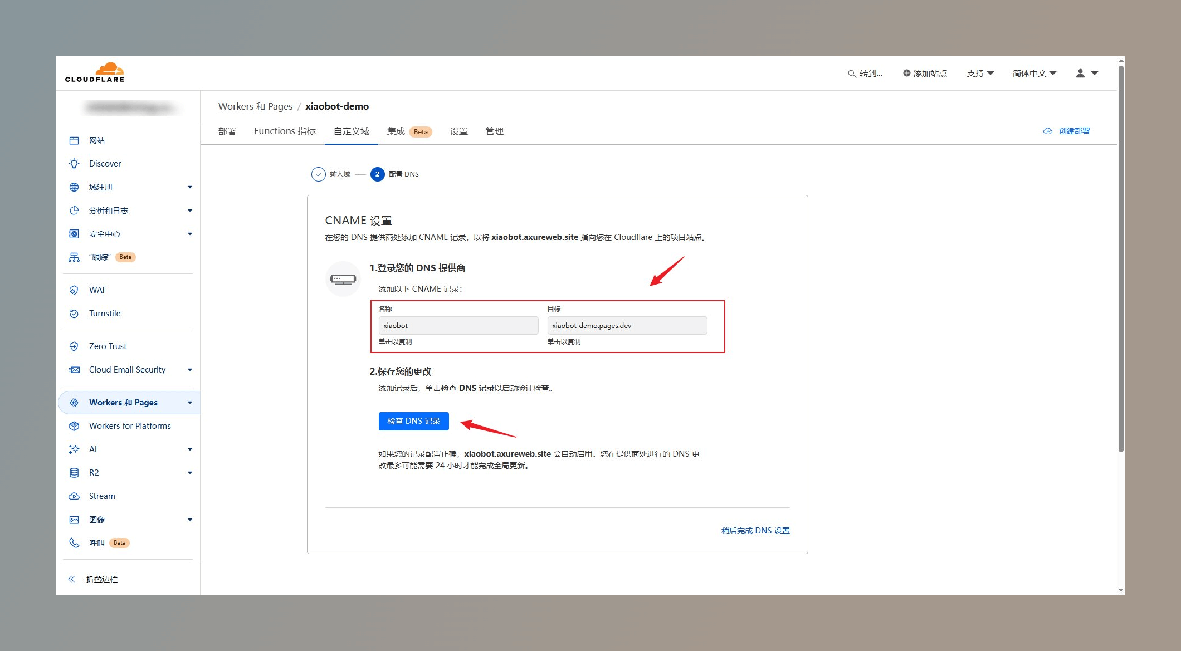Click the page vertical scrollbar

coord(1121,259)
